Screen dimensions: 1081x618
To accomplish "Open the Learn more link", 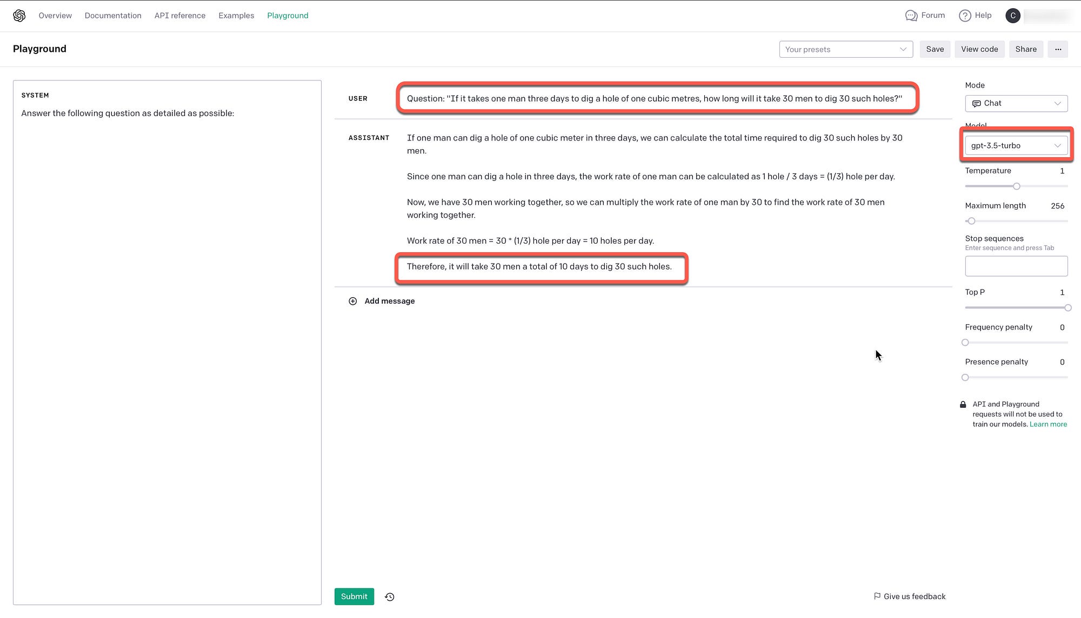I will pos(1048,424).
